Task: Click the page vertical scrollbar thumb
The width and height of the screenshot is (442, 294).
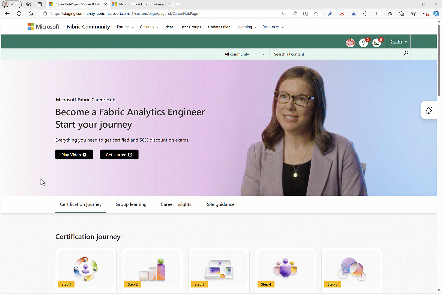Action: pos(439,60)
